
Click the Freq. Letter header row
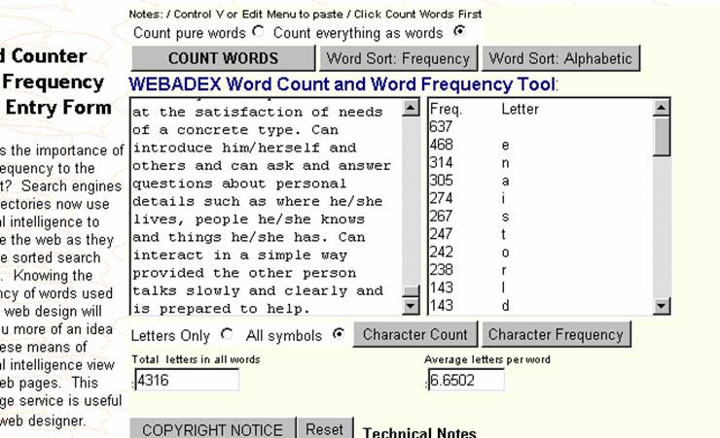point(540,109)
